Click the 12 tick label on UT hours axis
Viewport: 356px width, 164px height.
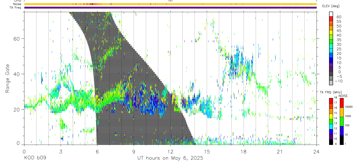pos(170,151)
